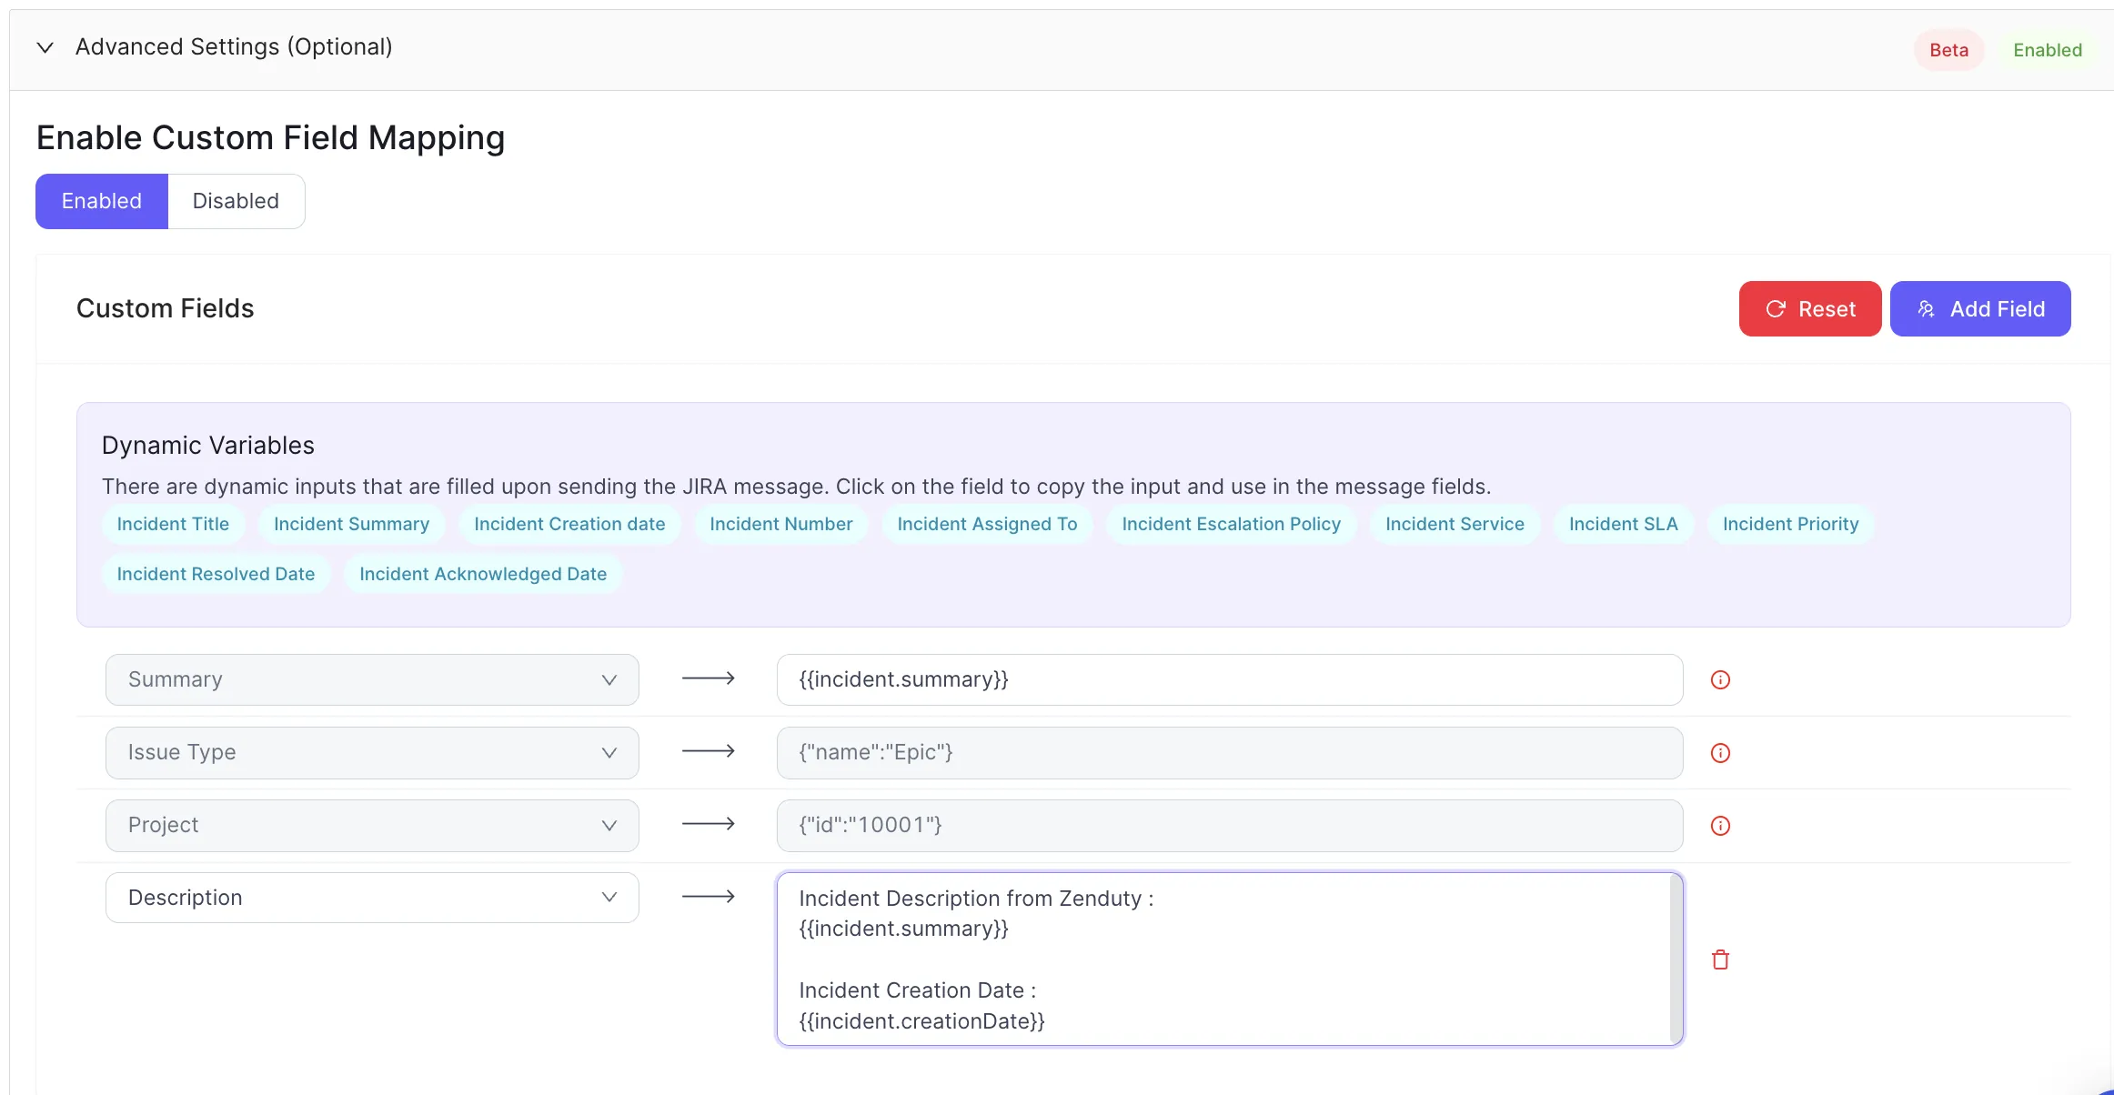Copy the Incident Escalation Policy variable
This screenshot has height=1095, width=2114.
pos(1231,524)
